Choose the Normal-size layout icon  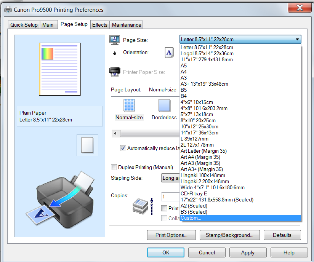coord(129,105)
